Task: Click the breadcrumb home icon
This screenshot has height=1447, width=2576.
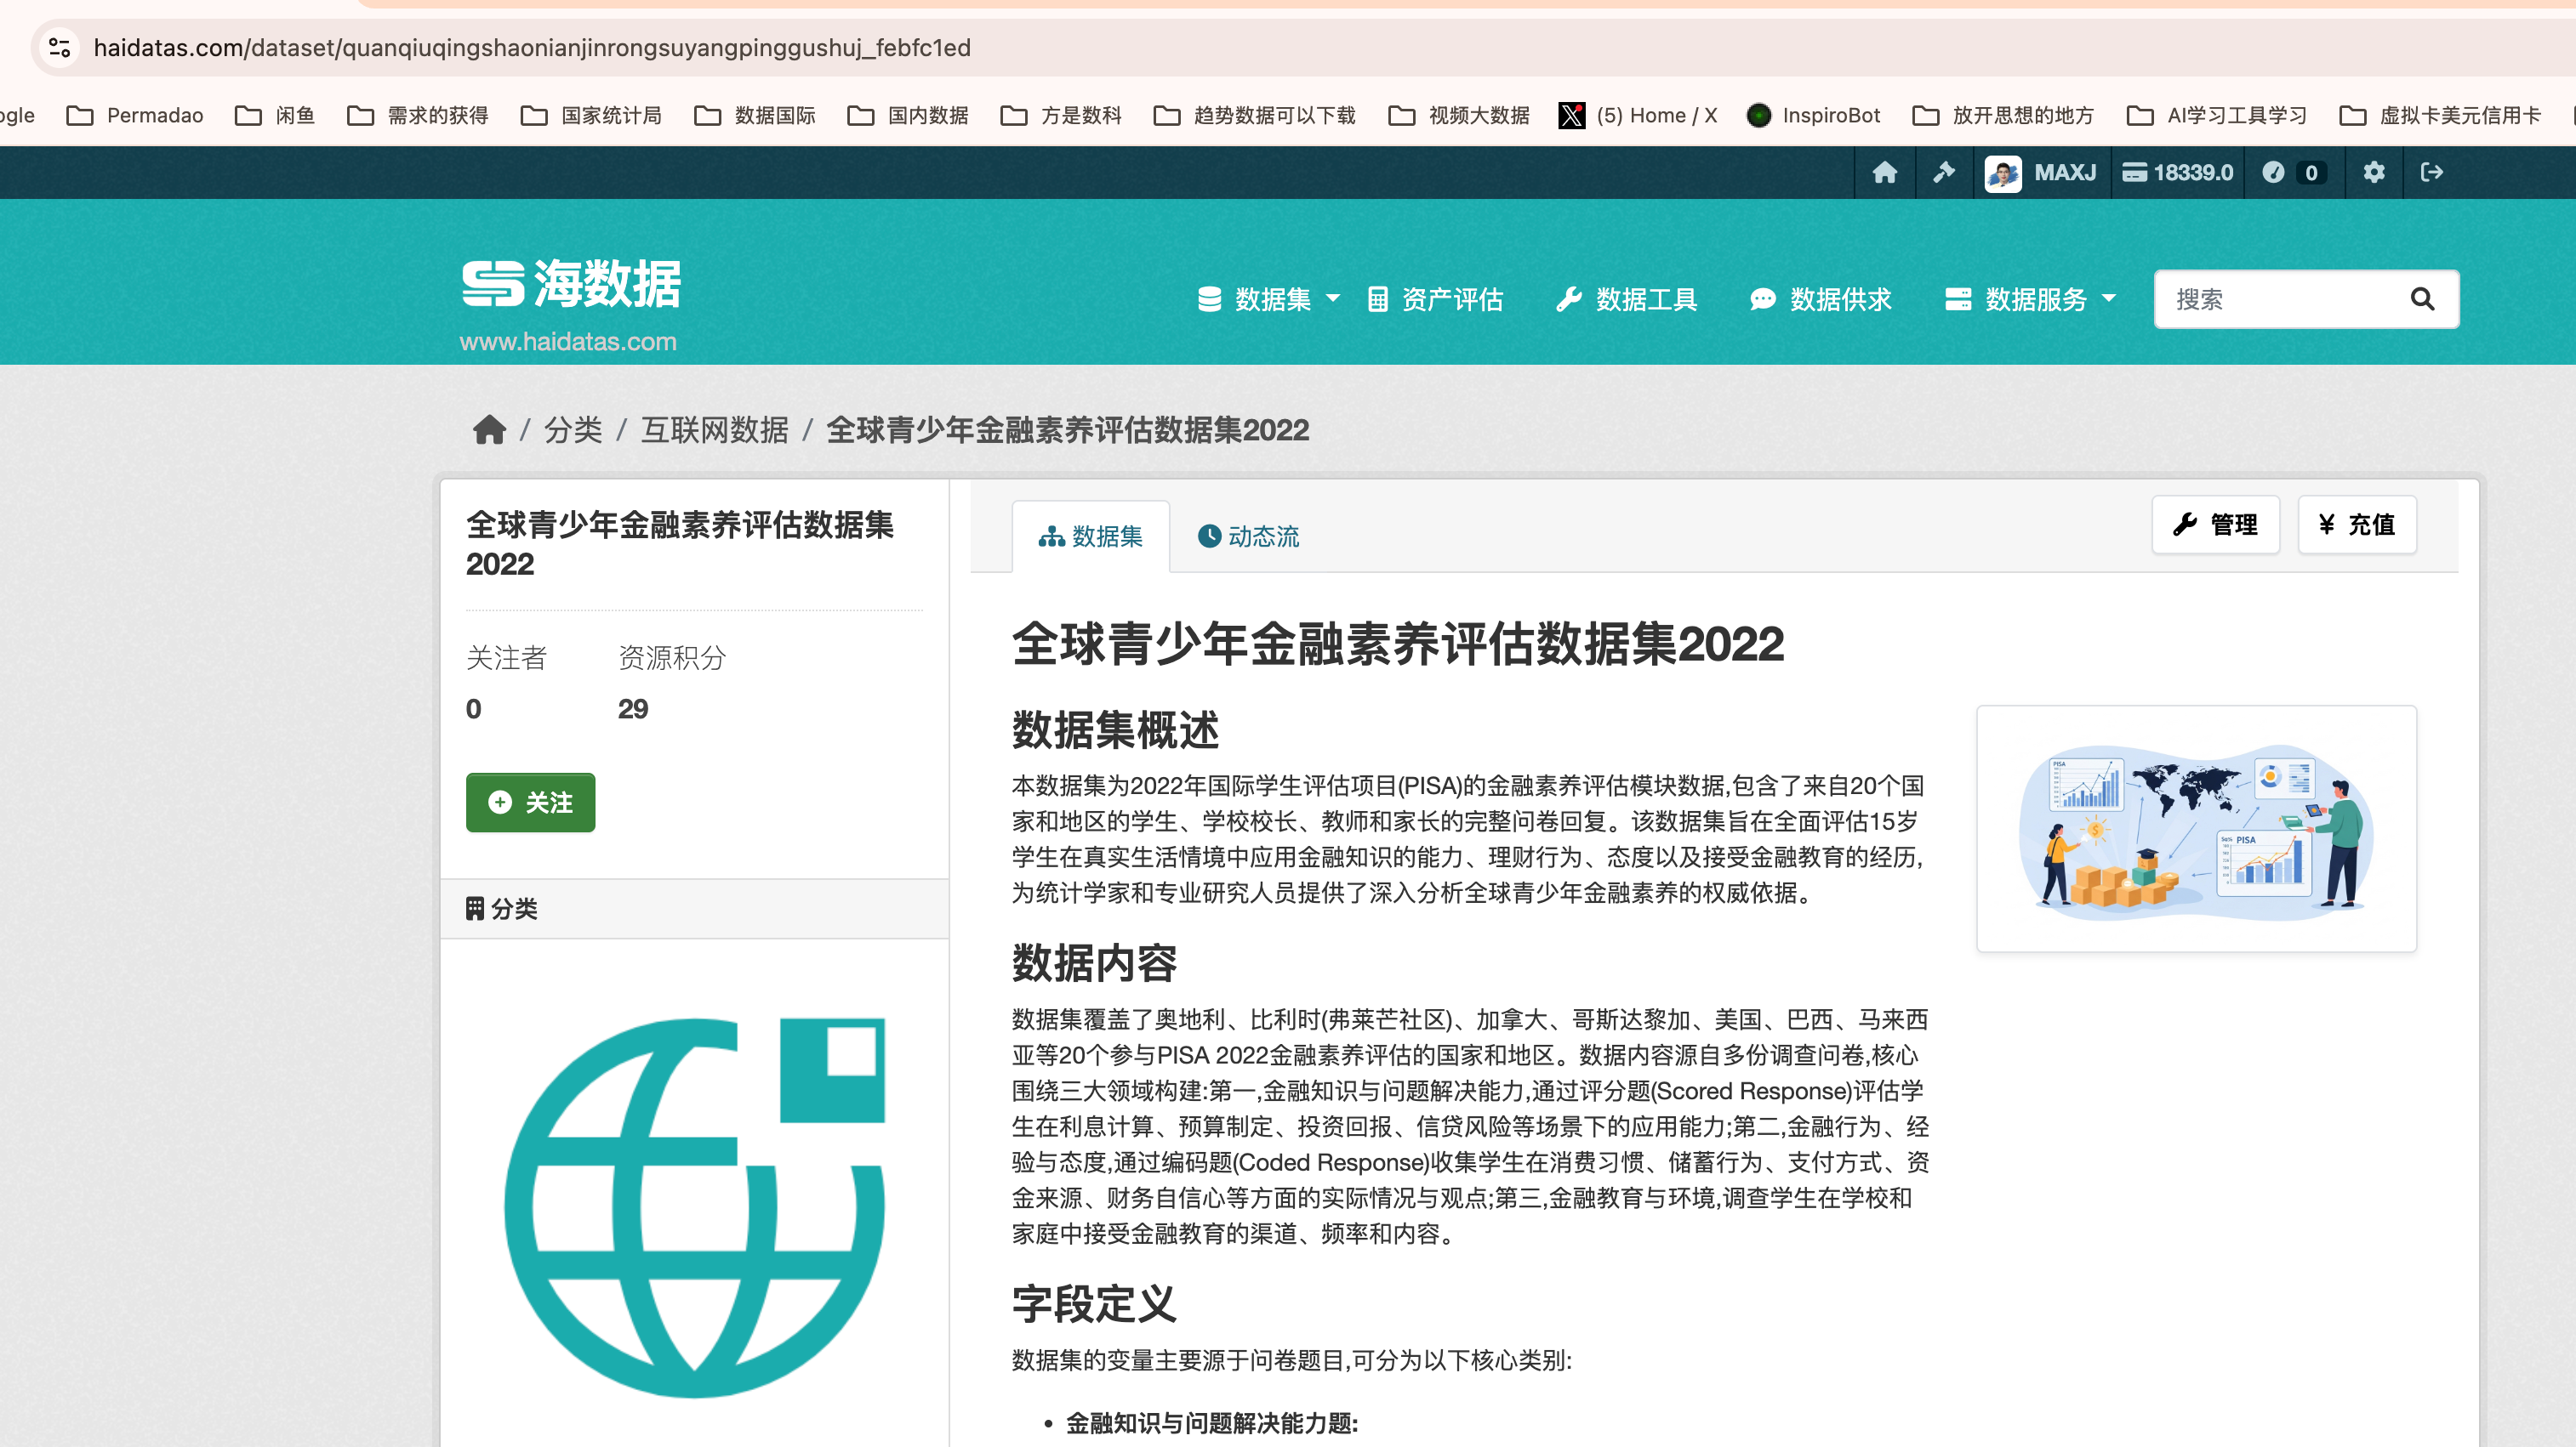Action: tap(489, 429)
